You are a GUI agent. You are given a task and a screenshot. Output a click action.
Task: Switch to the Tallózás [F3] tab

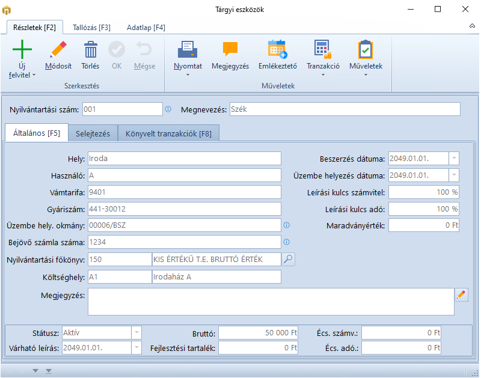[x=91, y=27]
